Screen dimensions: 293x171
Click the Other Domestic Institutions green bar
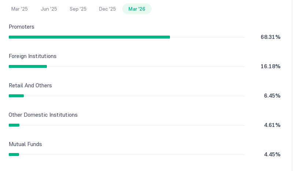[x=14, y=125]
